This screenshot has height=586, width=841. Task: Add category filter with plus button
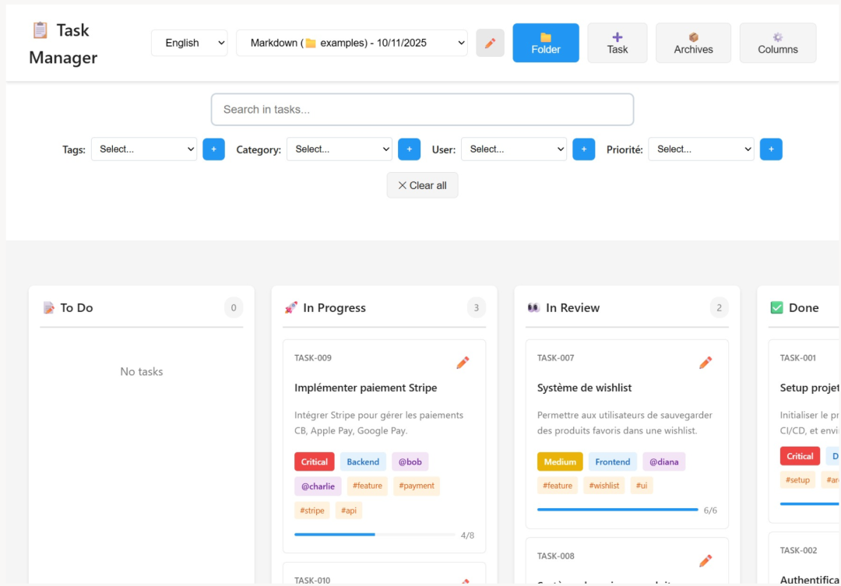tap(409, 149)
